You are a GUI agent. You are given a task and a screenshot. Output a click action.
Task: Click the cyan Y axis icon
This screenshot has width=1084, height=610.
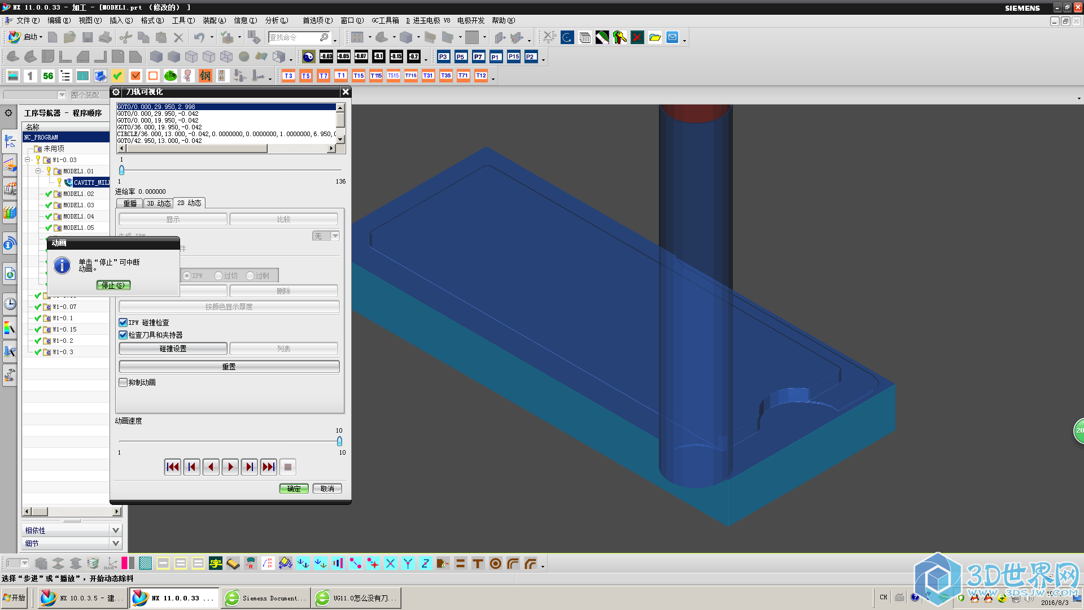(408, 563)
